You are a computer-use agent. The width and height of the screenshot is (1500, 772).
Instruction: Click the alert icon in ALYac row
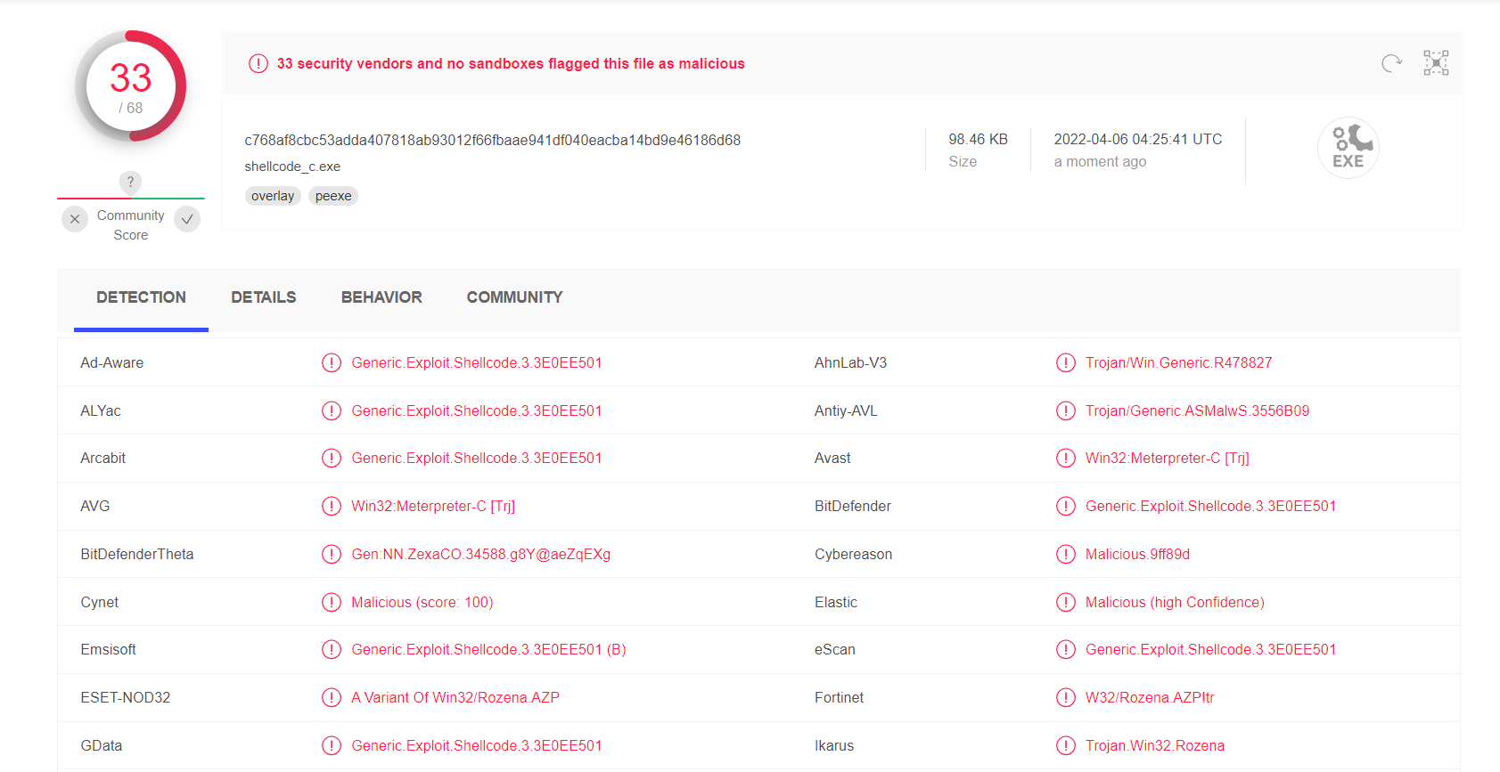coord(332,410)
